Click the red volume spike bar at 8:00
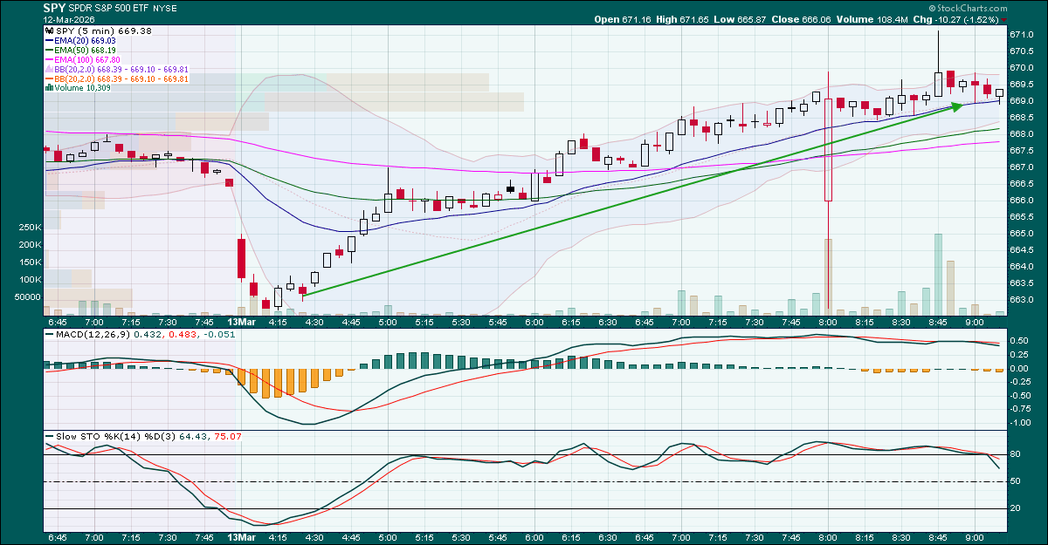 click(828, 276)
